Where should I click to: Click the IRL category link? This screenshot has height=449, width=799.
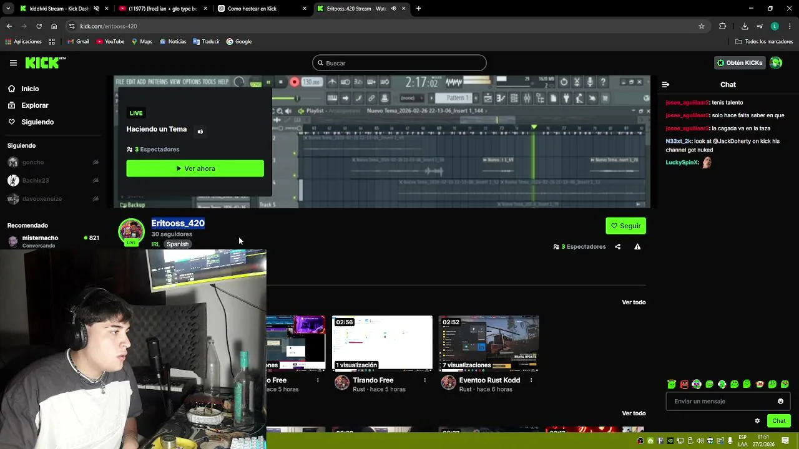[x=155, y=244]
